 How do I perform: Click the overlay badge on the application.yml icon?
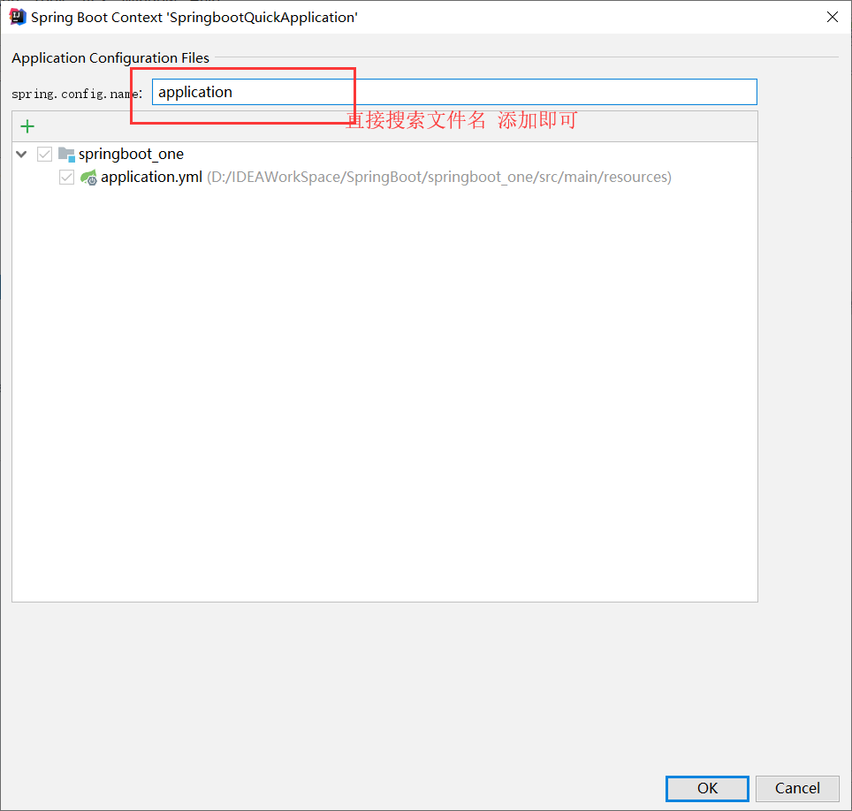tap(92, 180)
